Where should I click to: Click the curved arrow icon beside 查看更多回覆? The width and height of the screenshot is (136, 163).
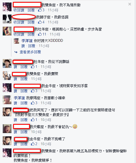pyautogui.click(x=16, y=52)
